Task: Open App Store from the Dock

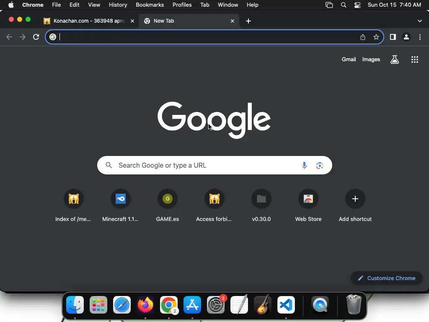Action: (192, 305)
